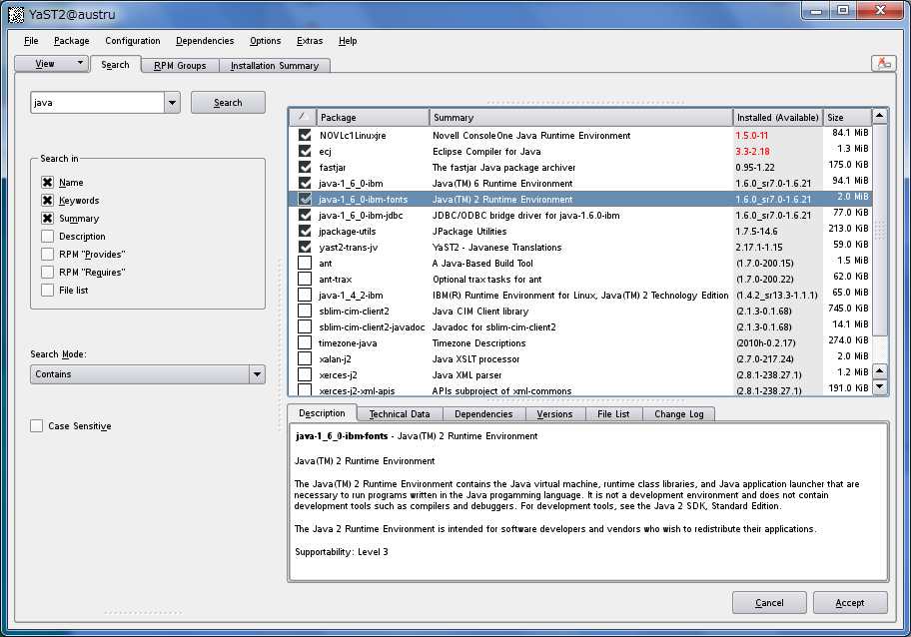Sort by the Size column header
The width and height of the screenshot is (911, 637).
(x=848, y=117)
